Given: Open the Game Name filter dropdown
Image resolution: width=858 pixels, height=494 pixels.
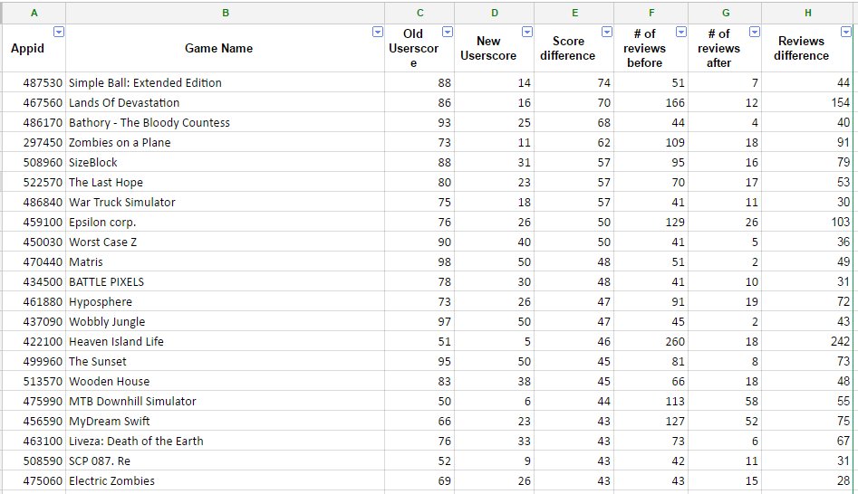Looking at the screenshot, I should 378,33.
